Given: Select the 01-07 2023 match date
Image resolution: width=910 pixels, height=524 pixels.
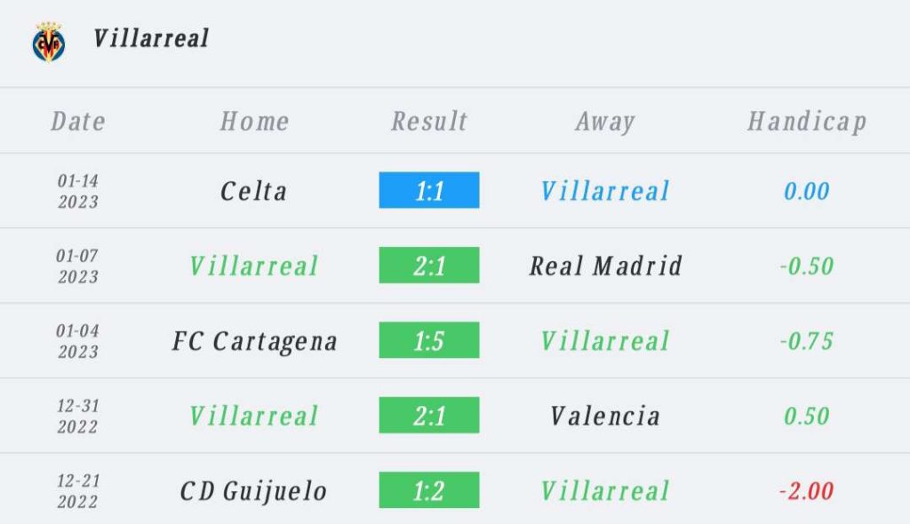Looking at the screenshot, I should [78, 266].
